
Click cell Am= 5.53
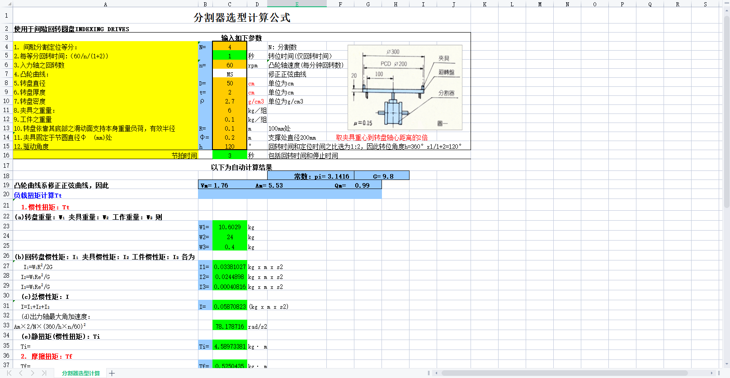269,185
